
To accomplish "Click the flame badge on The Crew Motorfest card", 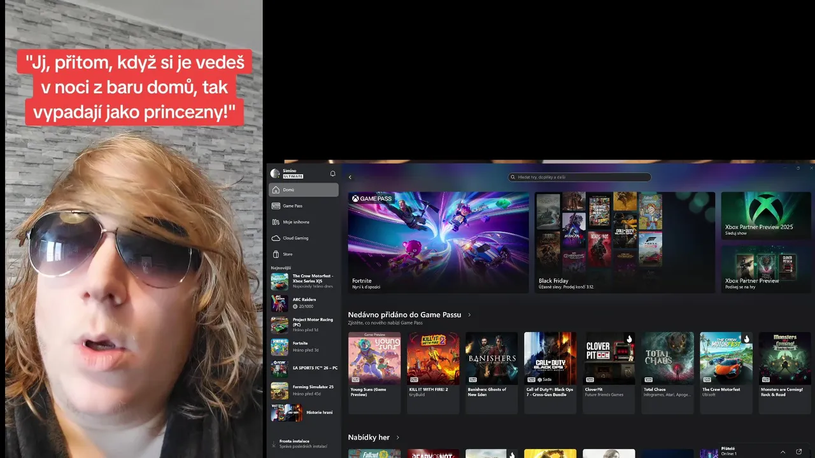I will (x=746, y=339).
